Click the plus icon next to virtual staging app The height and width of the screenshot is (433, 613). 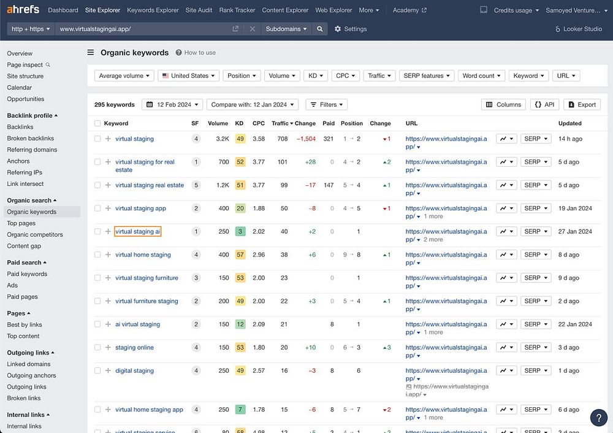coord(108,209)
